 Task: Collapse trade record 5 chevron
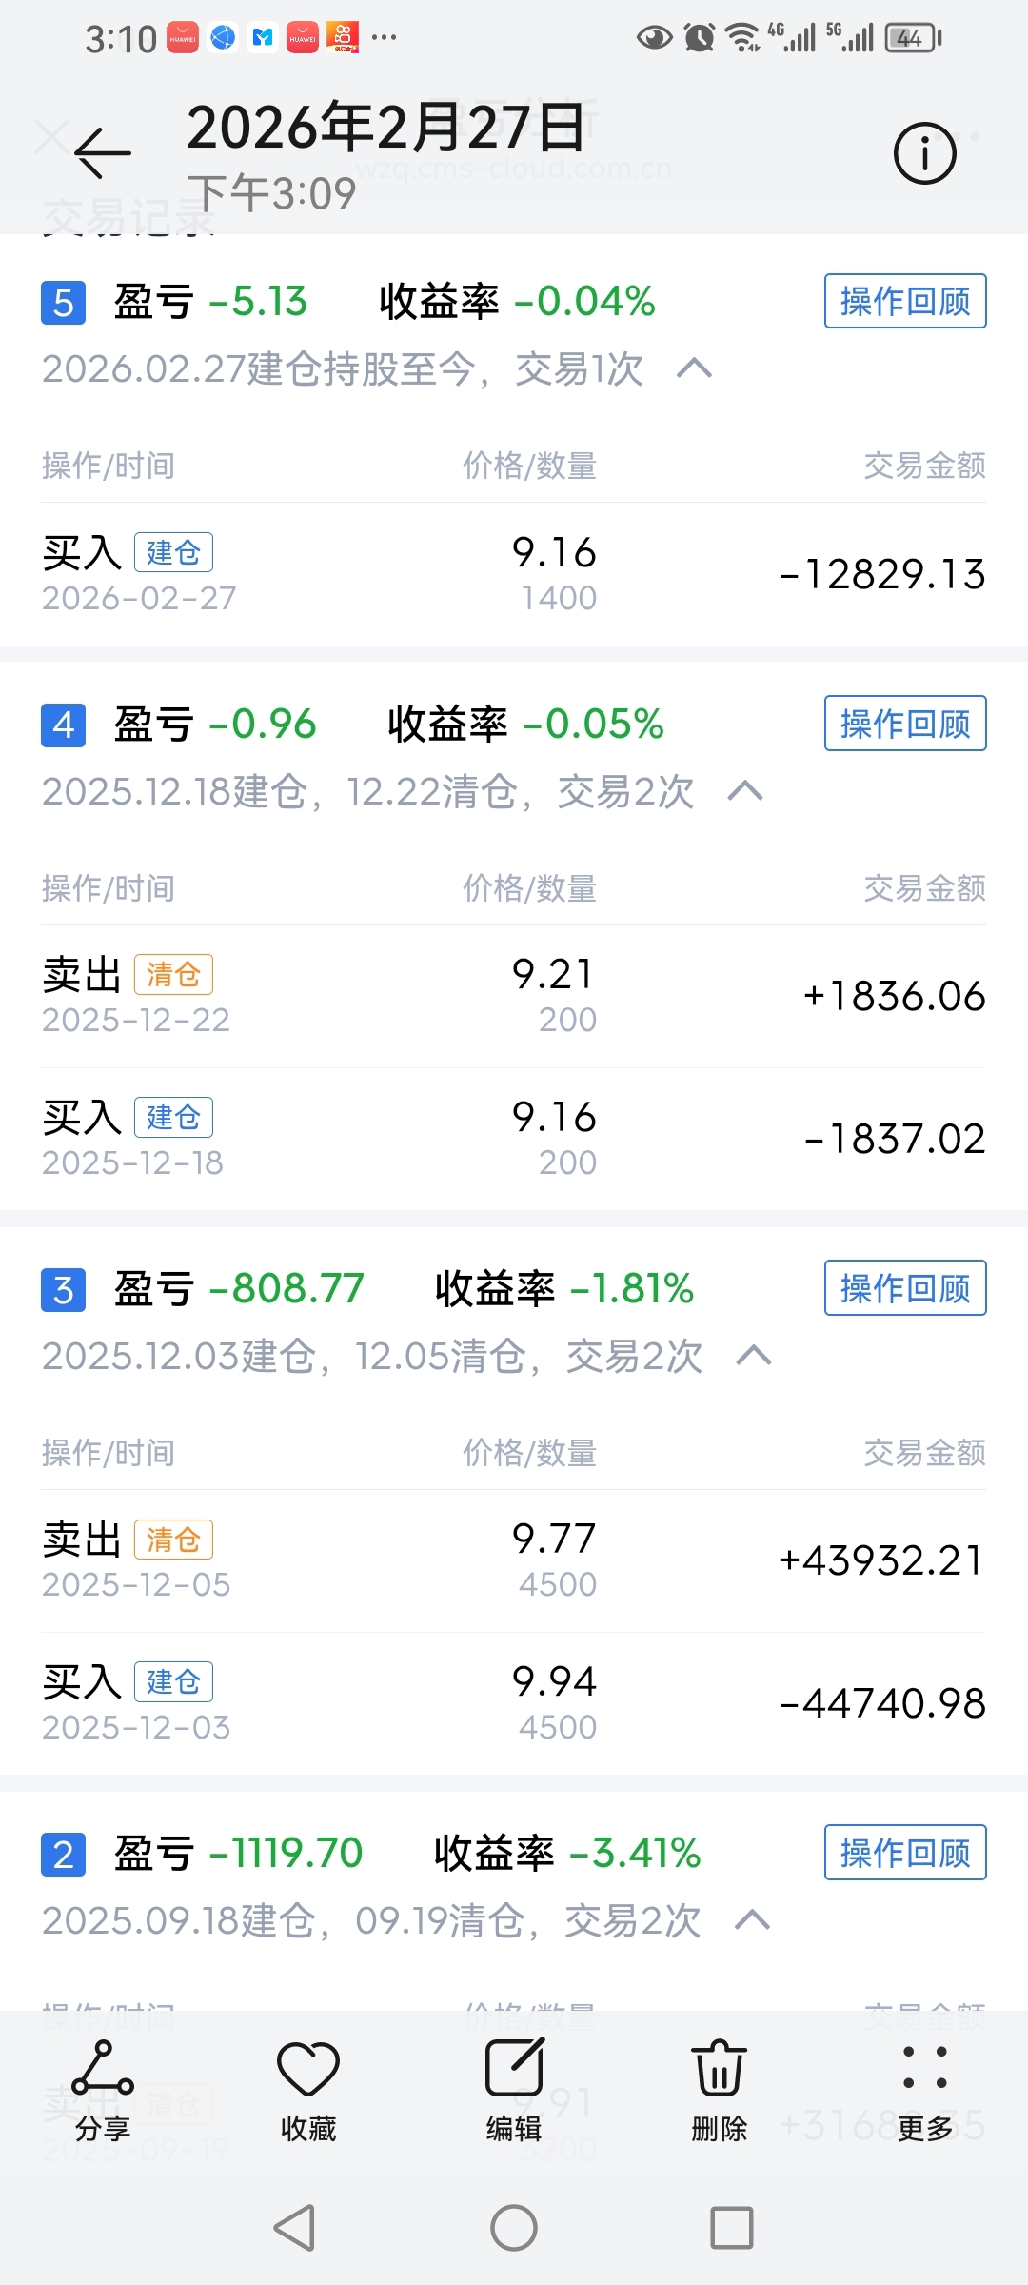point(694,368)
